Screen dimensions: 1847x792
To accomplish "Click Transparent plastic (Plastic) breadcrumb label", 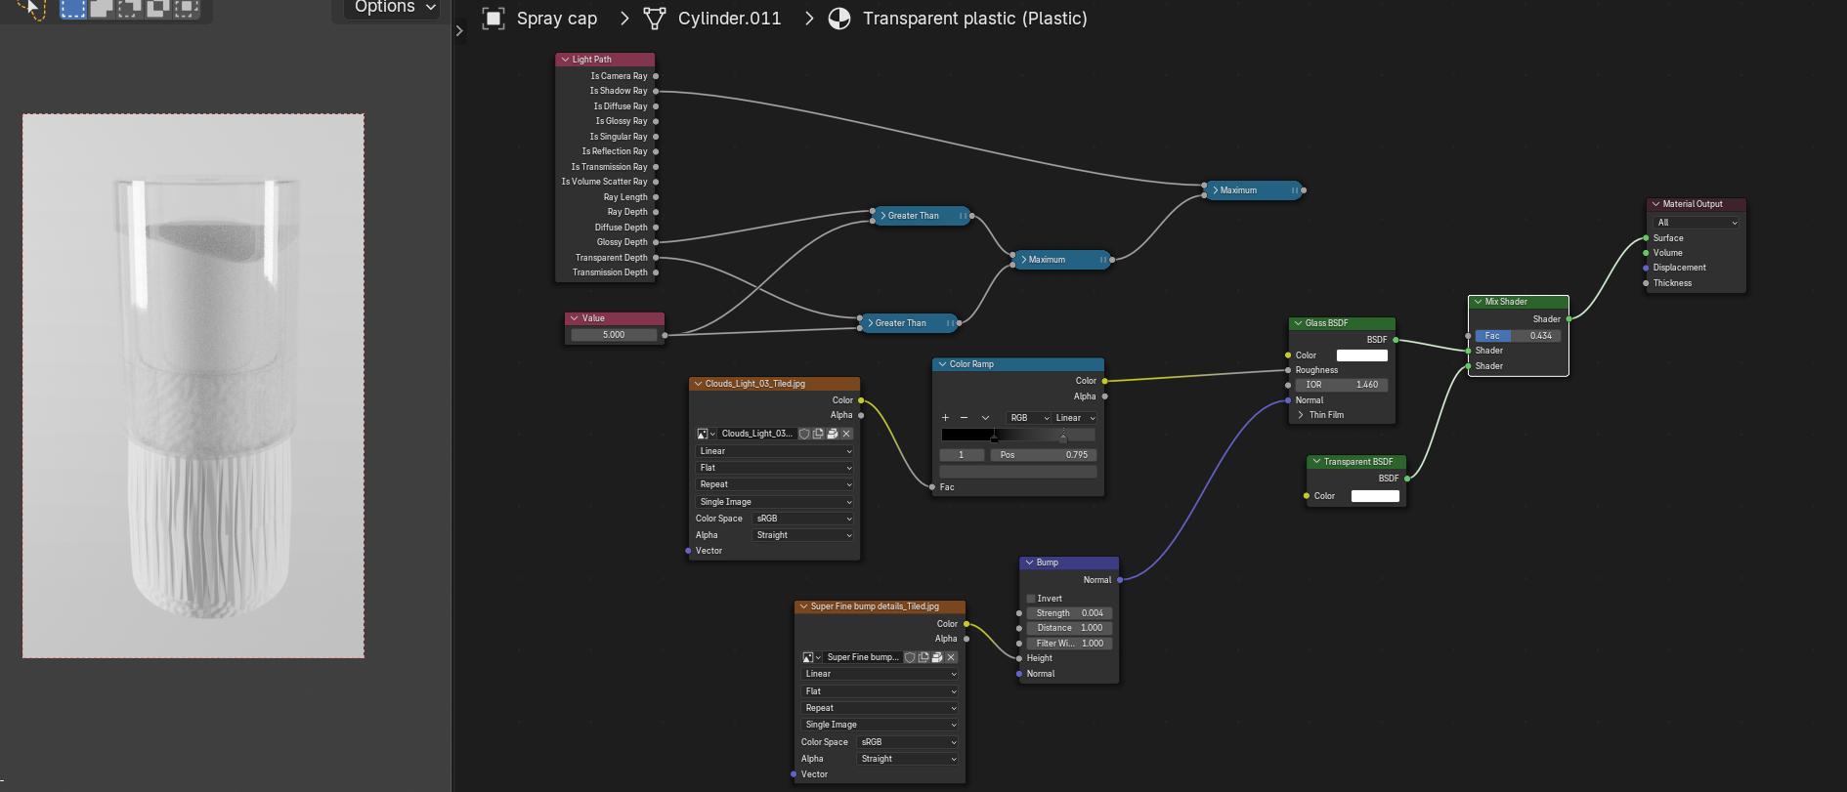I will click(975, 19).
